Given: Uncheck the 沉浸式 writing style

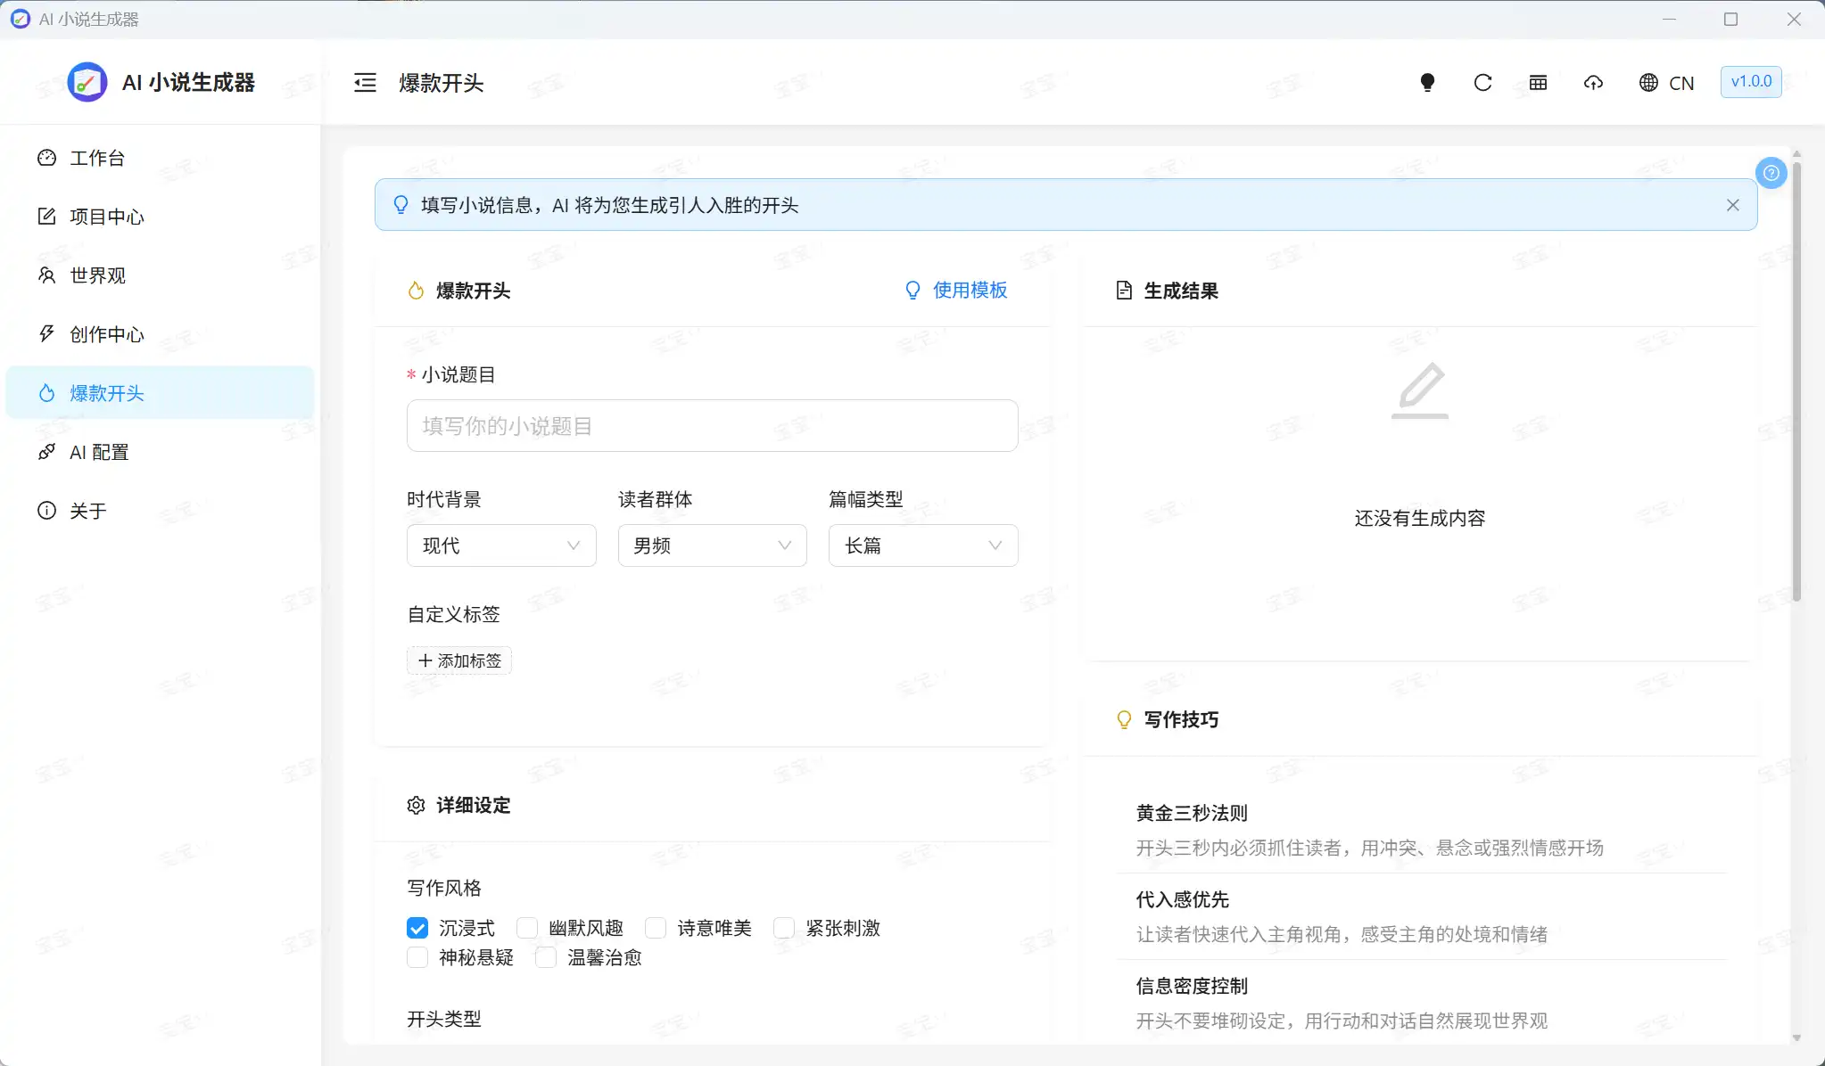Looking at the screenshot, I should coord(417,928).
